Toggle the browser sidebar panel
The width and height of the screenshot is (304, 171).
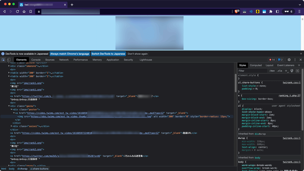[277, 12]
